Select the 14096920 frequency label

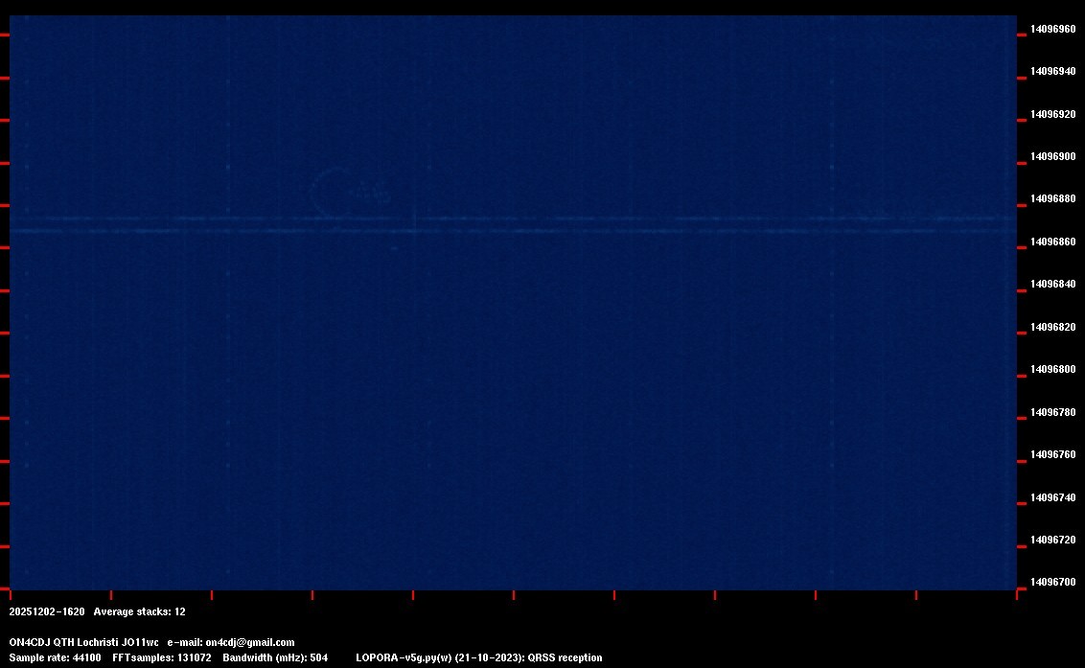click(x=1052, y=114)
